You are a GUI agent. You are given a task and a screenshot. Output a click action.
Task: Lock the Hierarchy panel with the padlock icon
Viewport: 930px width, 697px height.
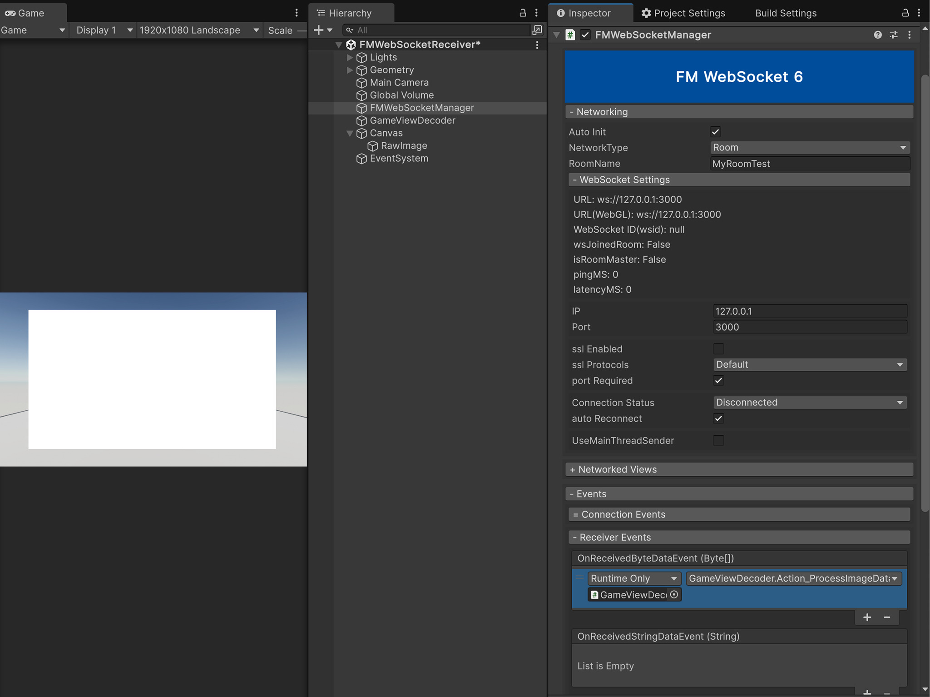(523, 13)
